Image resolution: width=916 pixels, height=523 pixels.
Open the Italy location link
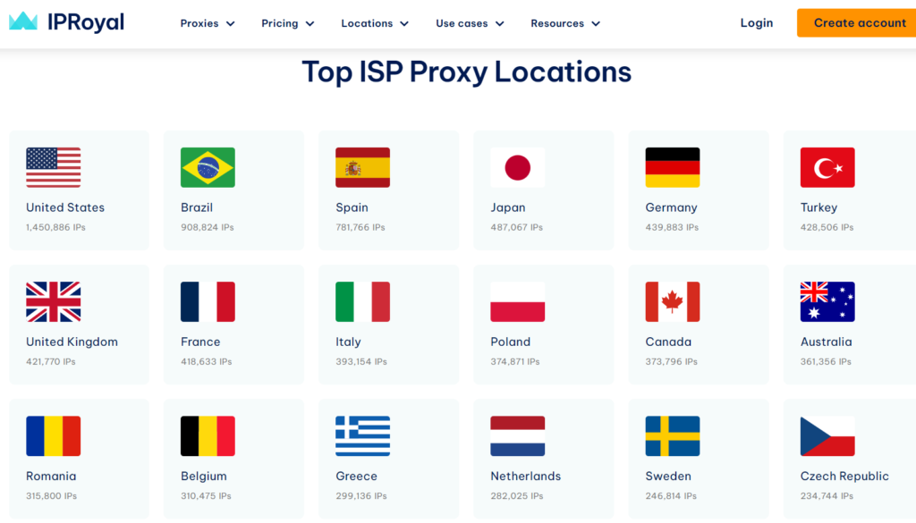(x=348, y=342)
